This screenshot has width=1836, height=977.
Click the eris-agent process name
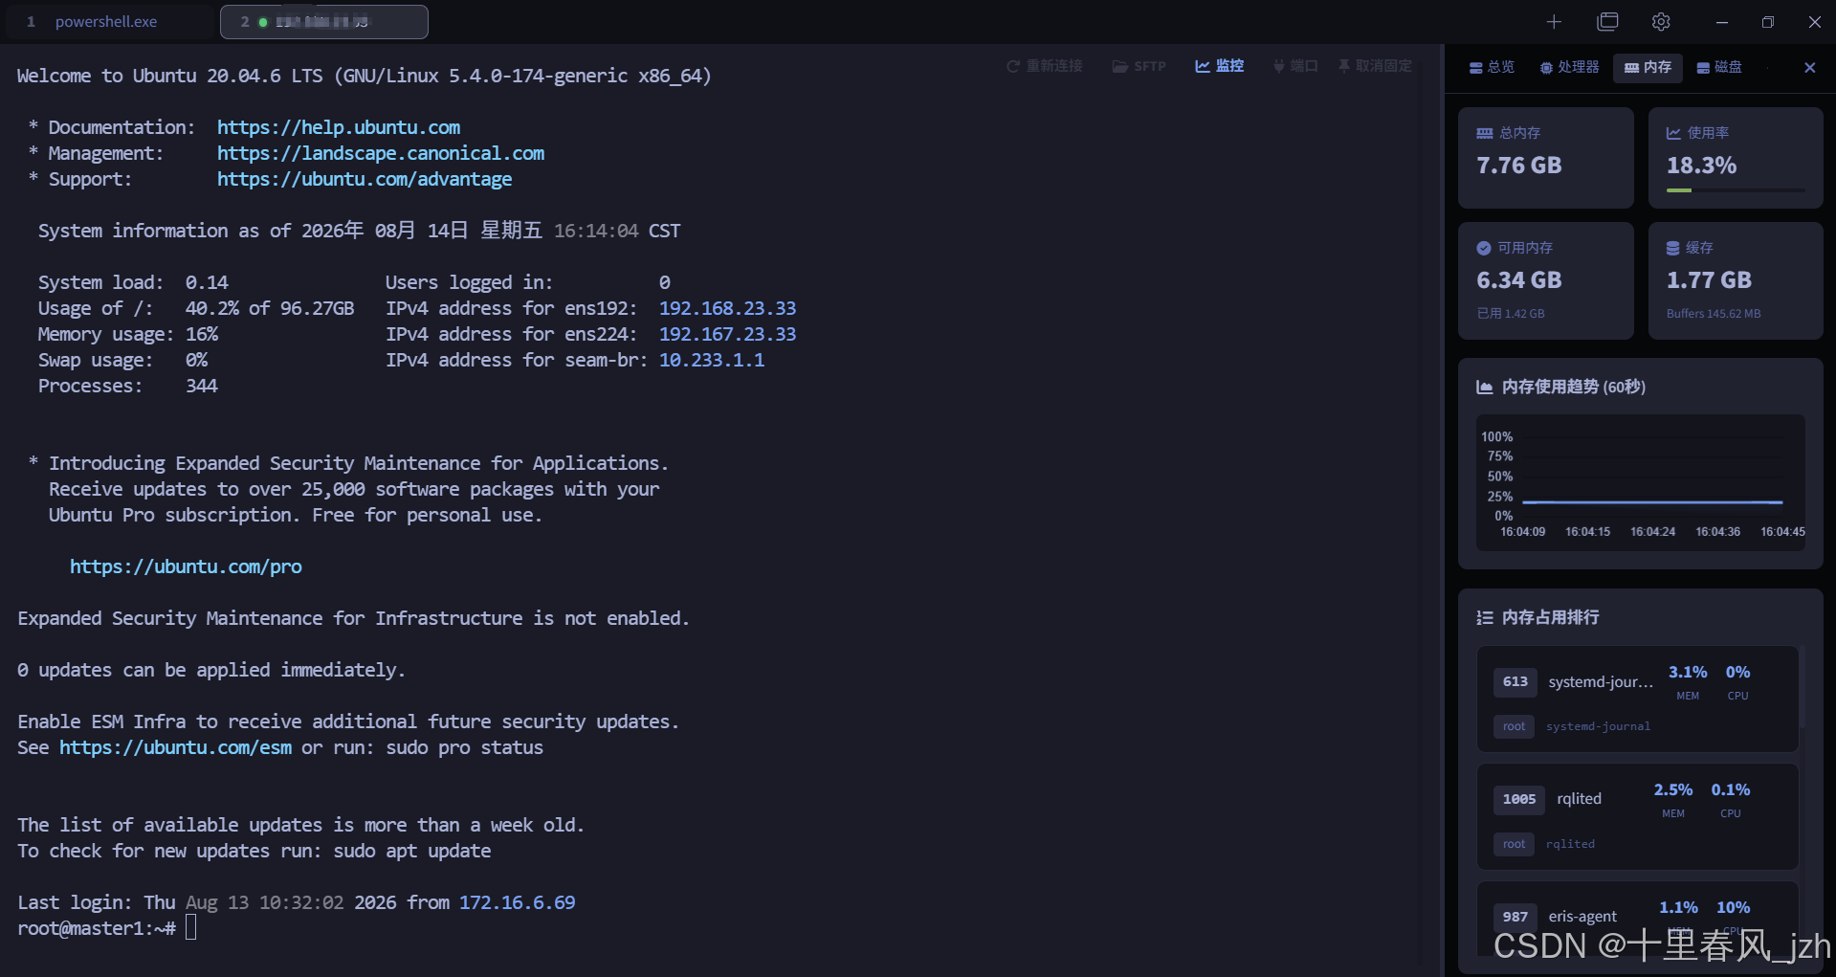tap(1582, 917)
